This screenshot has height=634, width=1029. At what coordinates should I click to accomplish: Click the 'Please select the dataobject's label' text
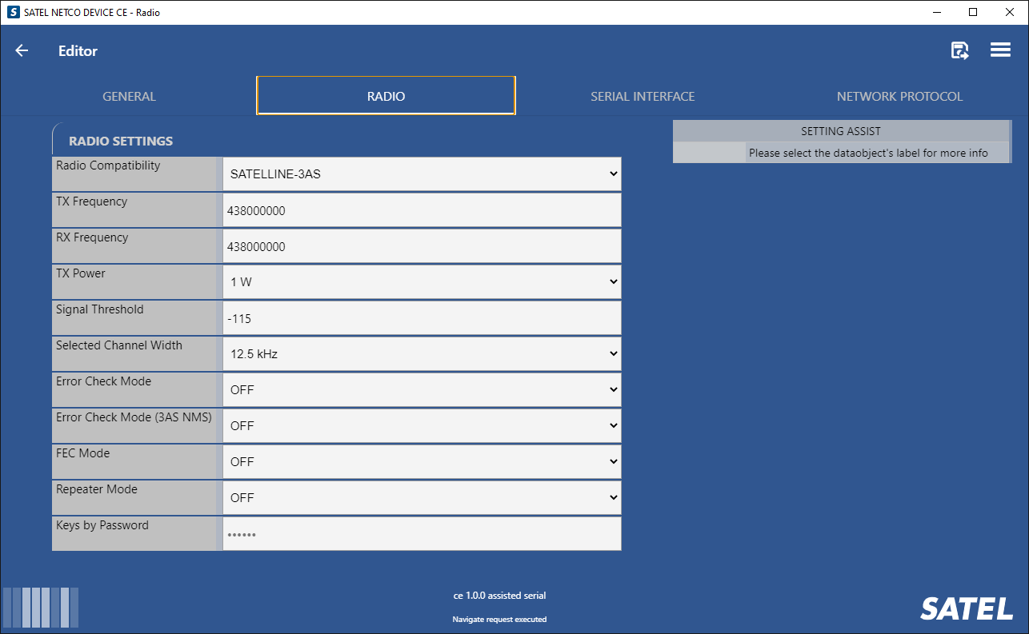[x=868, y=153]
